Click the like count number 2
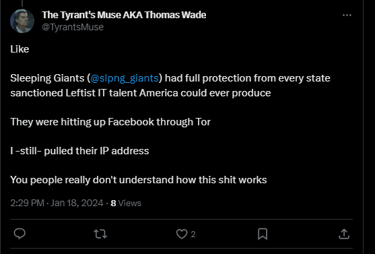 pos(193,234)
